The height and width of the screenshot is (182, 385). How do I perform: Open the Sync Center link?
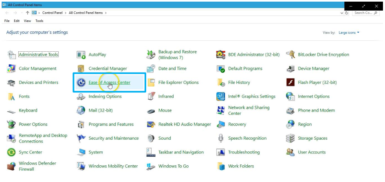(x=31, y=152)
